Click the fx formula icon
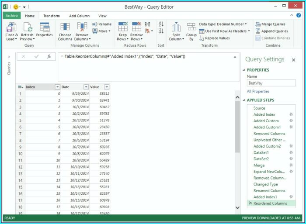Viewport: 306px width, 224px height. (x=49, y=56)
